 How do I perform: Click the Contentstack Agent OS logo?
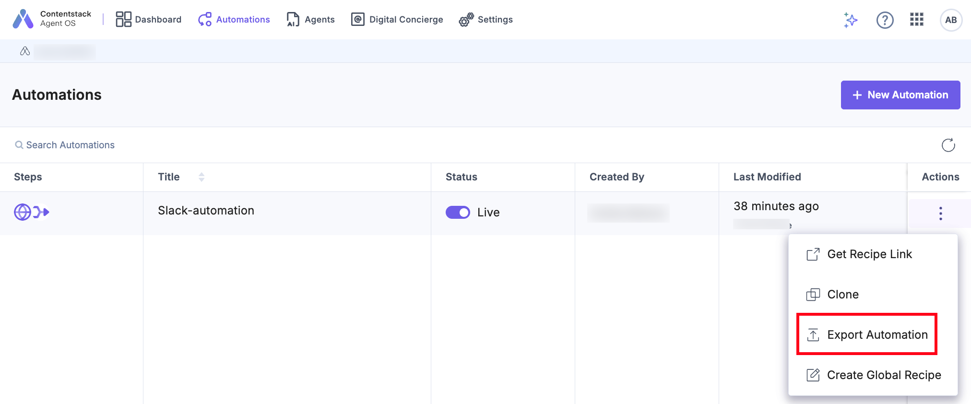coord(23,19)
